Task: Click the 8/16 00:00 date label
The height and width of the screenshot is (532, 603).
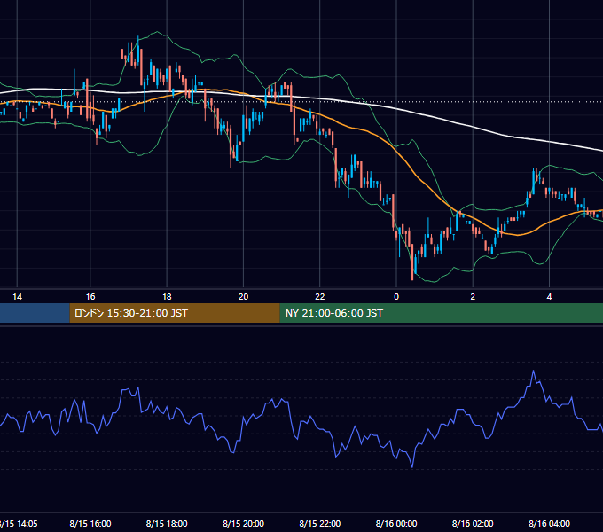Action: pyautogui.click(x=396, y=523)
